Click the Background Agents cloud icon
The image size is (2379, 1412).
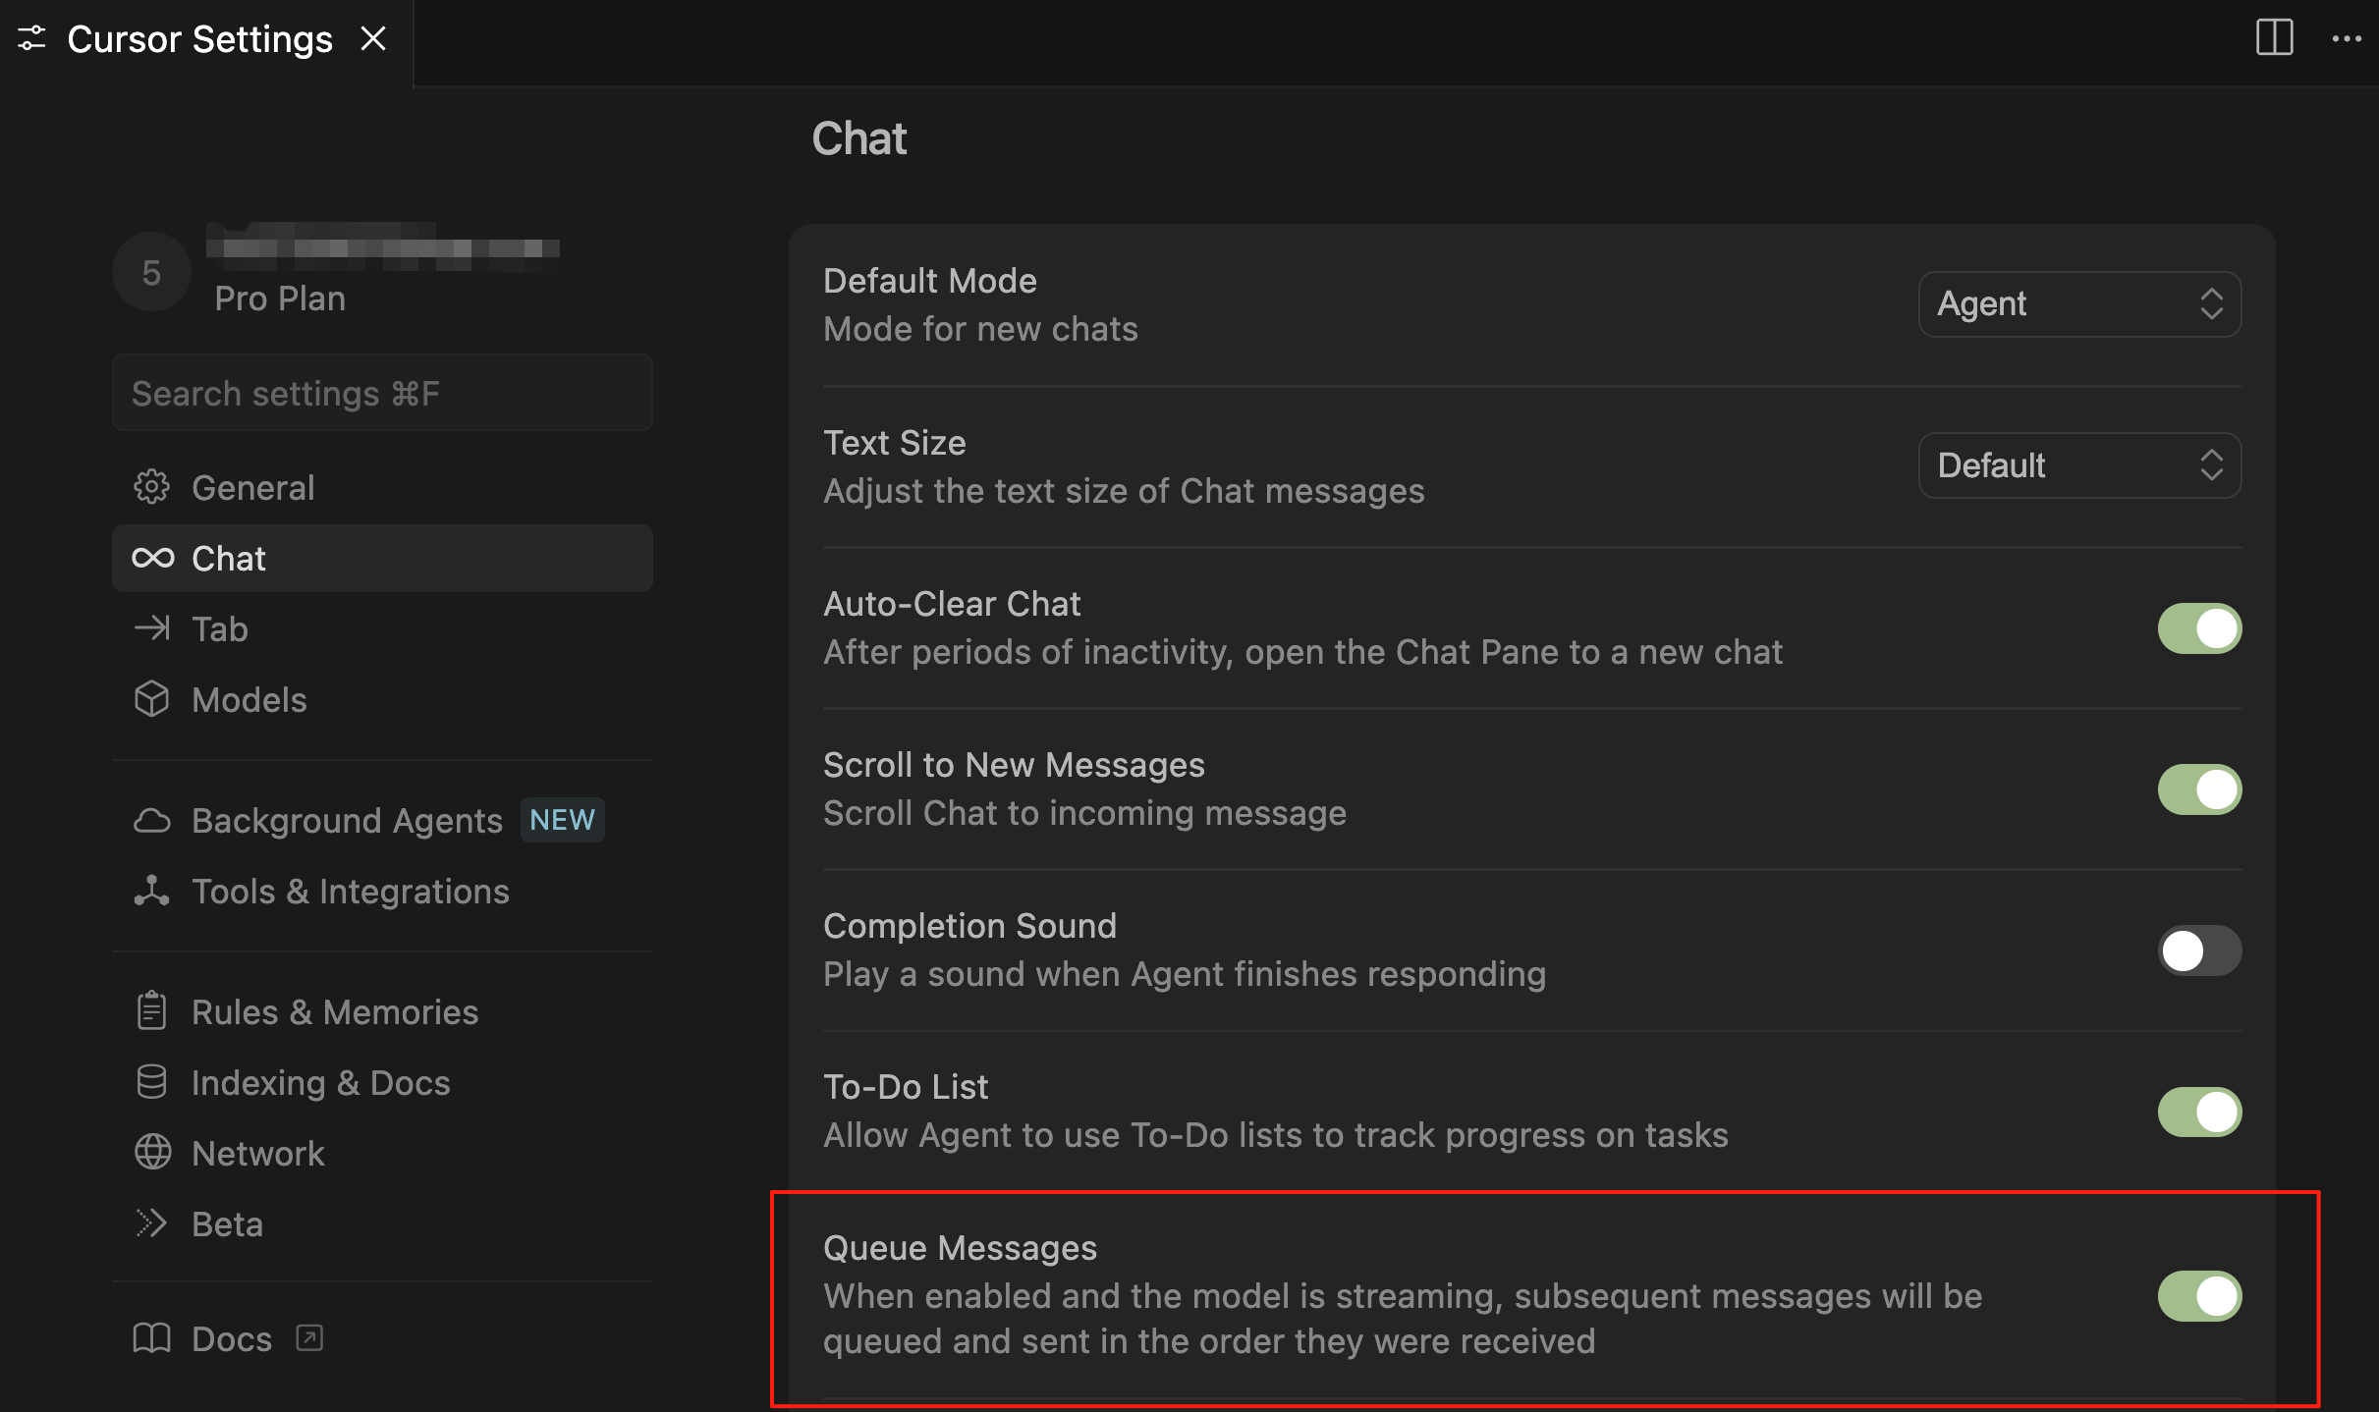click(x=151, y=820)
